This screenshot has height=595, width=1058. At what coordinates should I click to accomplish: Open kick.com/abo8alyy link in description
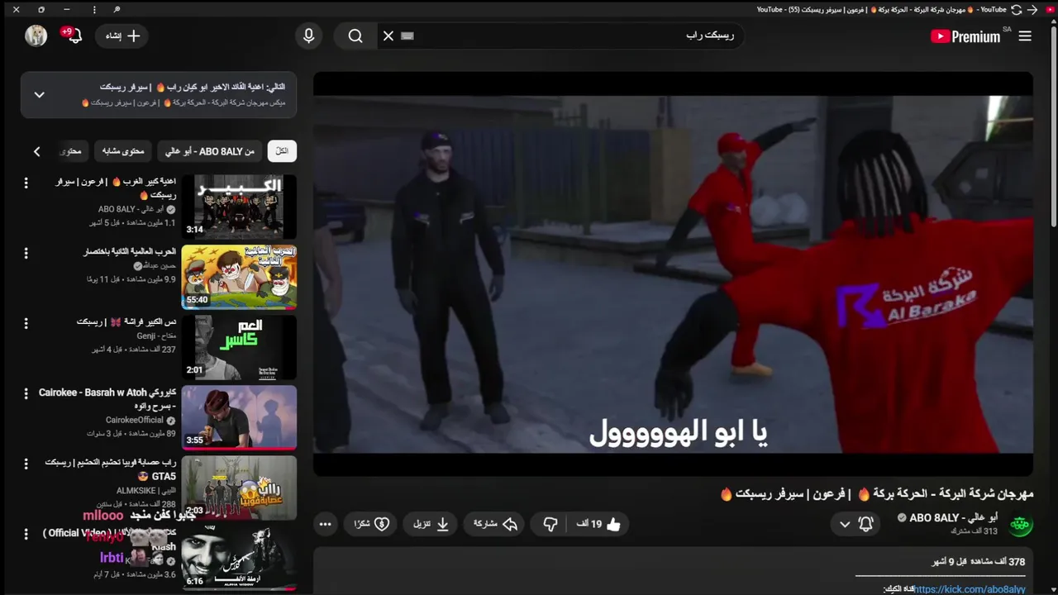[970, 589]
